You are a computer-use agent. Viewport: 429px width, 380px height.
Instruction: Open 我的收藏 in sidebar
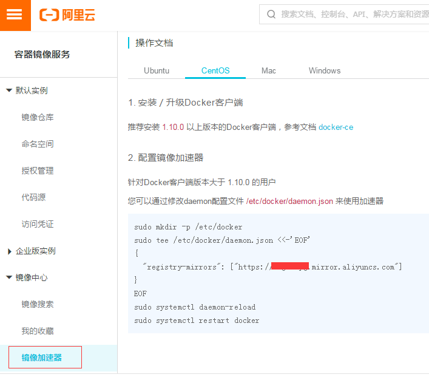pyautogui.click(x=38, y=331)
